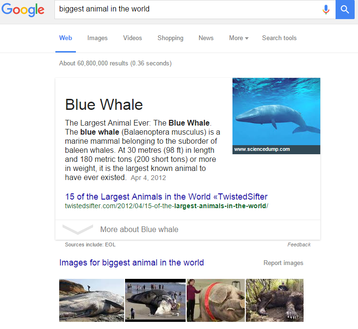Open the large bear thumbnail
This screenshot has height=329, width=358.
pyautogui.click(x=274, y=300)
